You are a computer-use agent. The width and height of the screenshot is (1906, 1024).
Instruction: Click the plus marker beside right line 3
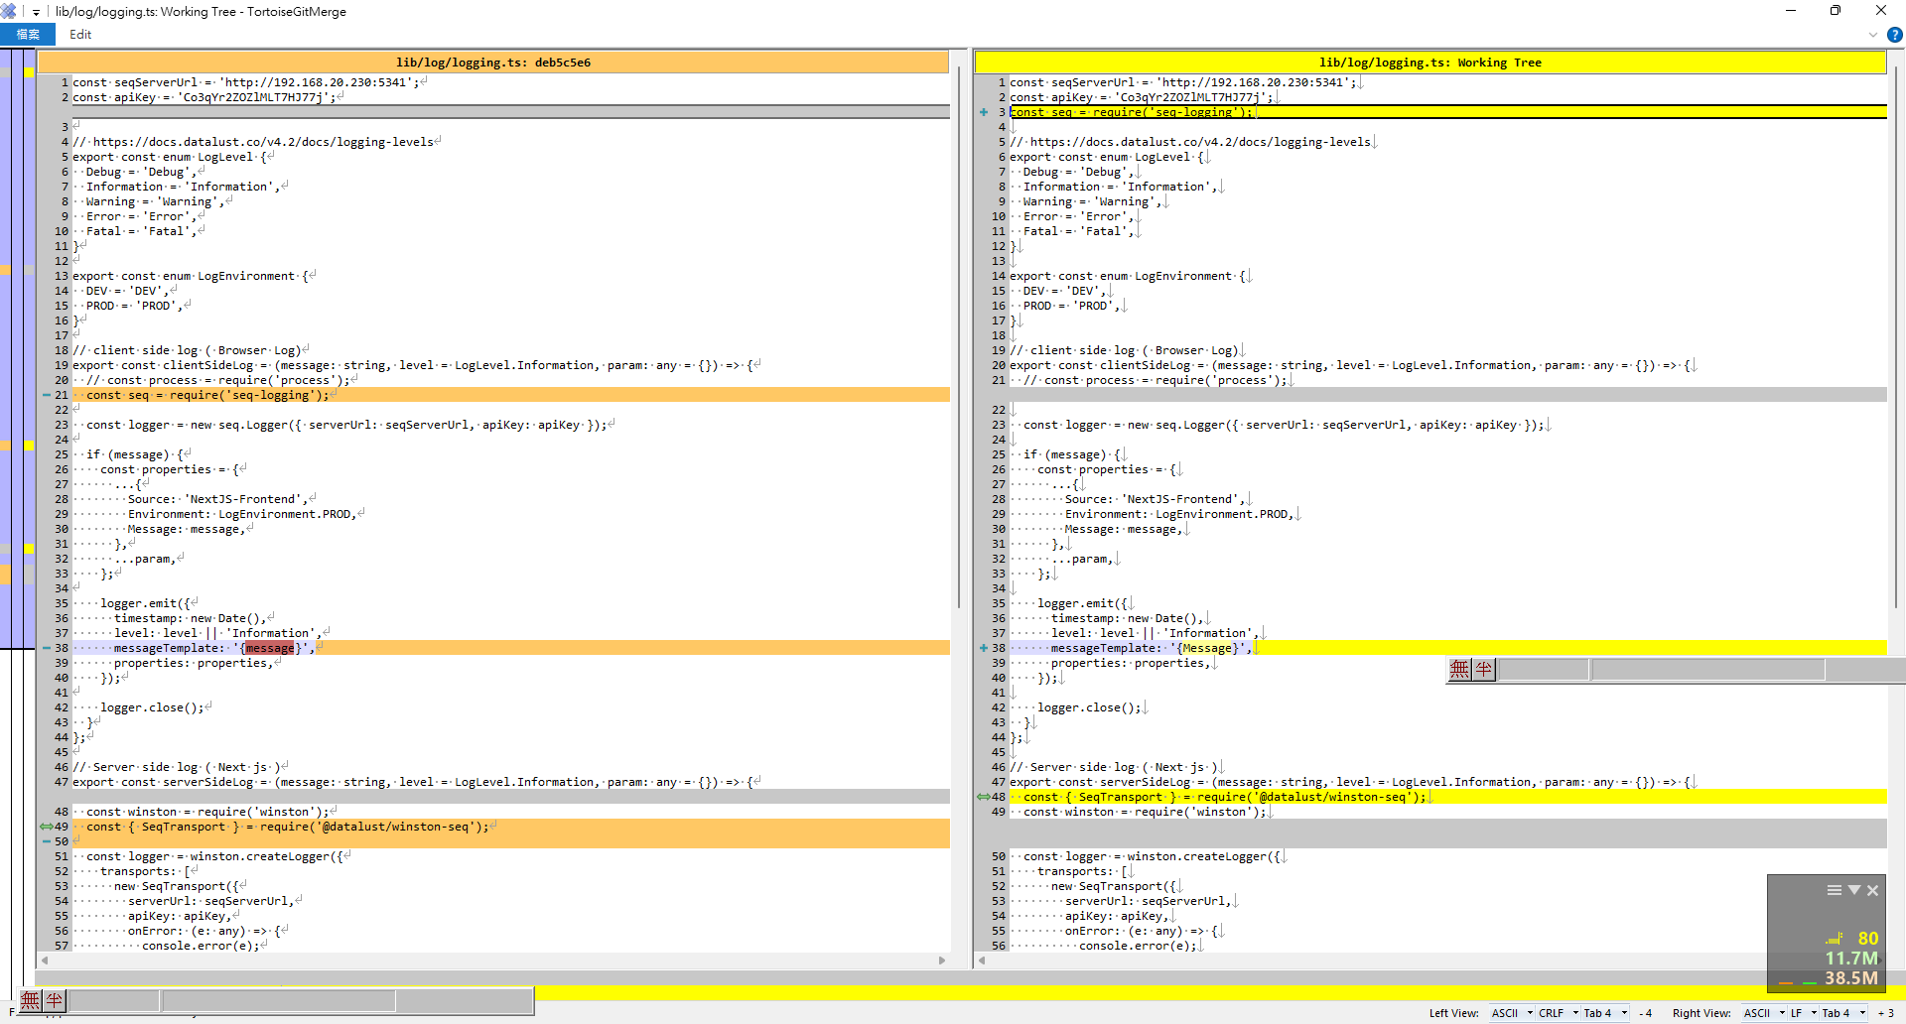click(x=984, y=112)
